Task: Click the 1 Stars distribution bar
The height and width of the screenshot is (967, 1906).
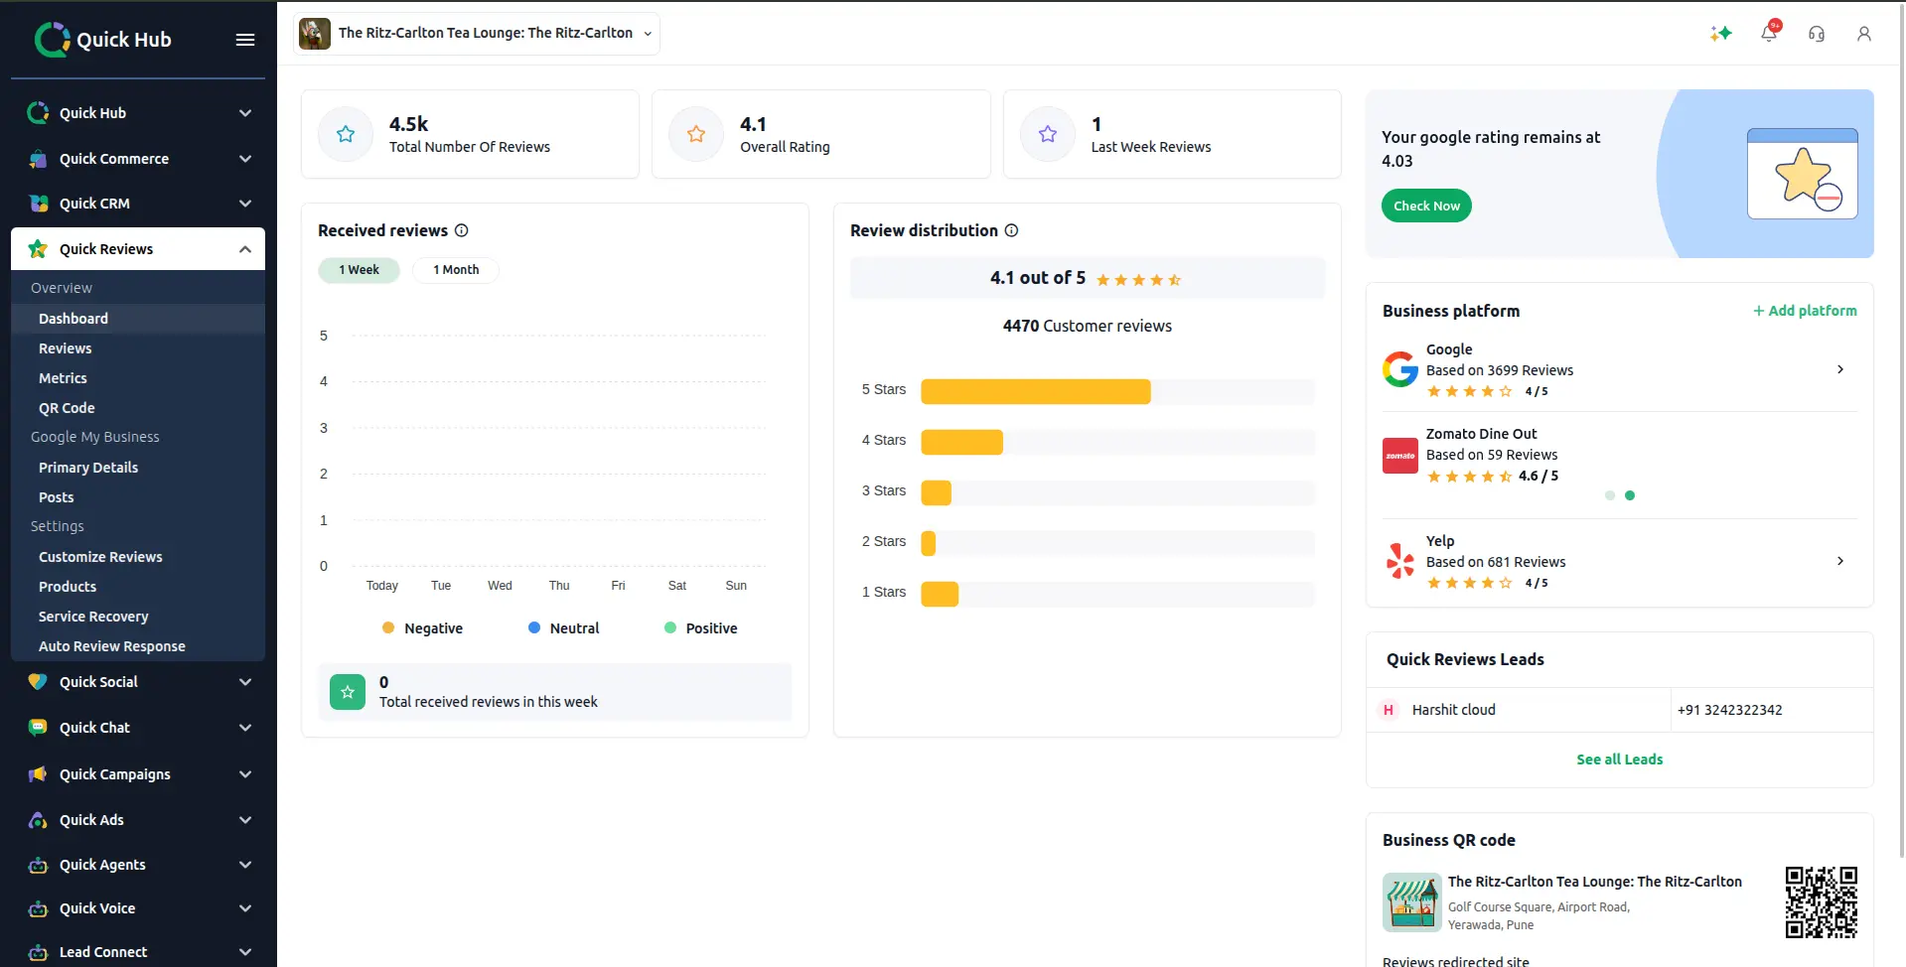Action: click(940, 594)
